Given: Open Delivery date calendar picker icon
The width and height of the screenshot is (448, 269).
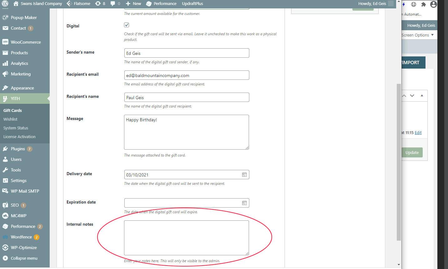Looking at the screenshot, I should click(x=244, y=175).
